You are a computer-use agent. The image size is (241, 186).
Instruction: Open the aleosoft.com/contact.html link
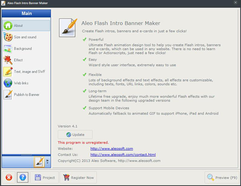coord(123,155)
